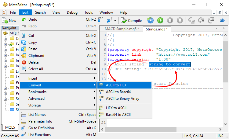This screenshot has height=139, width=229.
Task: Click the Compile button in the toolbar
Action: [131, 21]
